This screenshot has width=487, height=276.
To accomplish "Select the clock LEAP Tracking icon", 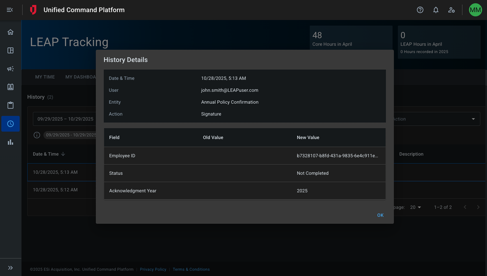I will pyautogui.click(x=10, y=124).
